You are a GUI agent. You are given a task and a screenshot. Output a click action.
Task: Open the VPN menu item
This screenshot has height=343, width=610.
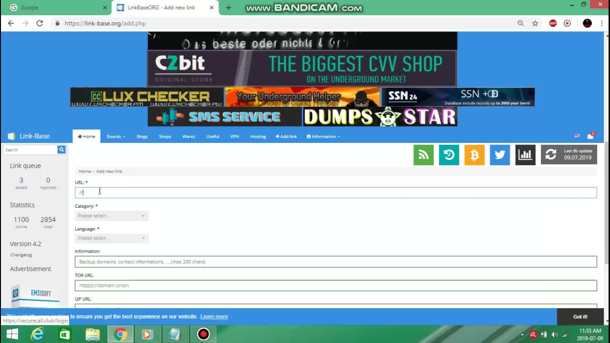[234, 136]
